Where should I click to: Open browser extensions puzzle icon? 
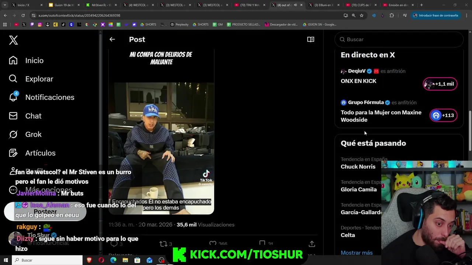coord(392,15)
